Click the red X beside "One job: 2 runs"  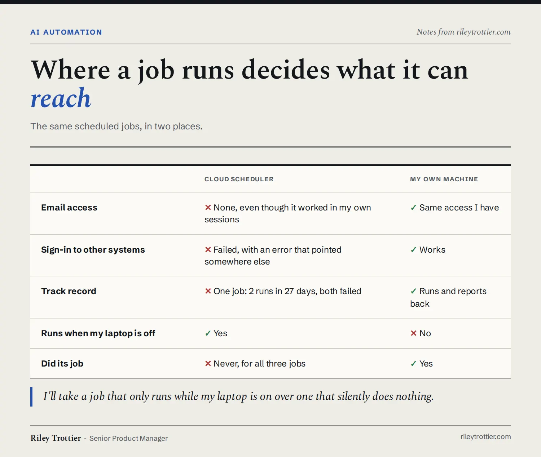(x=208, y=291)
